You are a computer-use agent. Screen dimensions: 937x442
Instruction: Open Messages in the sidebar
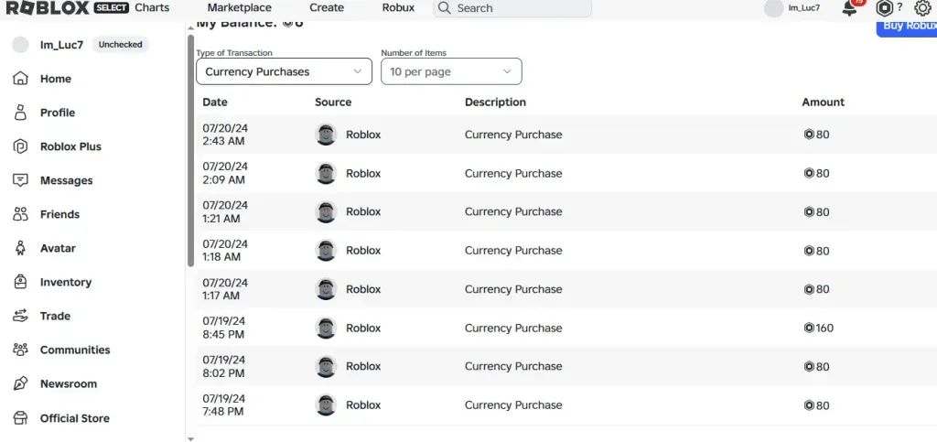coord(66,180)
